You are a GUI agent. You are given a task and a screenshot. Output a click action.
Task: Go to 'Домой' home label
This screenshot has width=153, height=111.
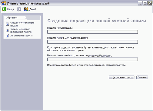[33, 9]
